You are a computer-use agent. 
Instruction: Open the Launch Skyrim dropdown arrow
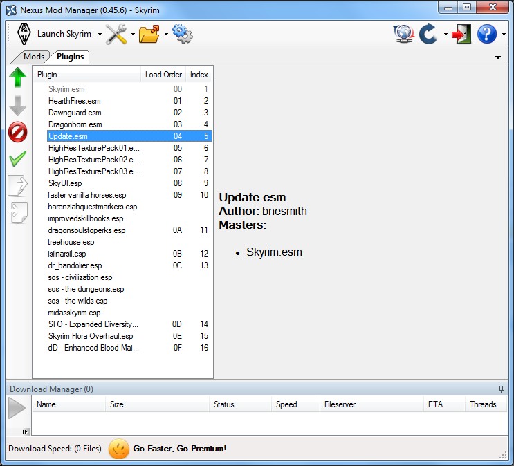coord(100,34)
